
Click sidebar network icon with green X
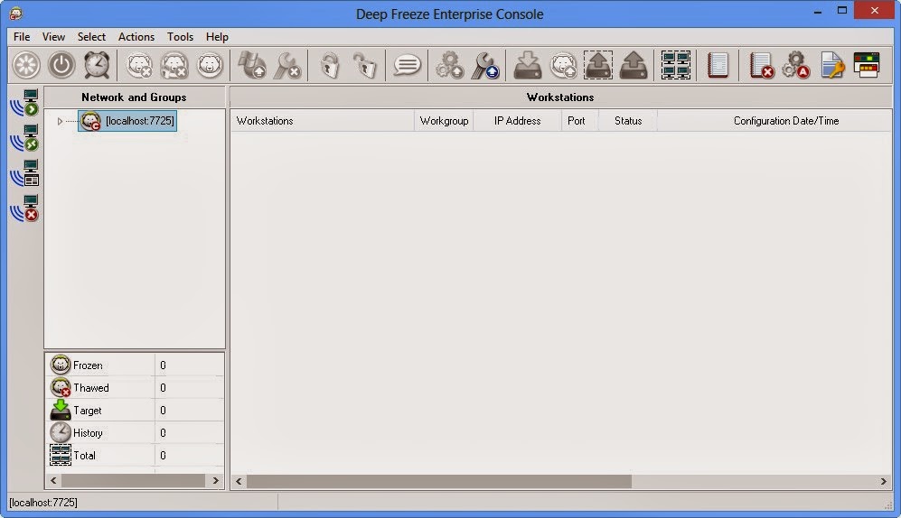click(24, 138)
